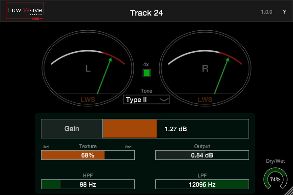The width and height of the screenshot is (293, 195).
Task: Adjust the Texture 68% slider
Action: 88,155
